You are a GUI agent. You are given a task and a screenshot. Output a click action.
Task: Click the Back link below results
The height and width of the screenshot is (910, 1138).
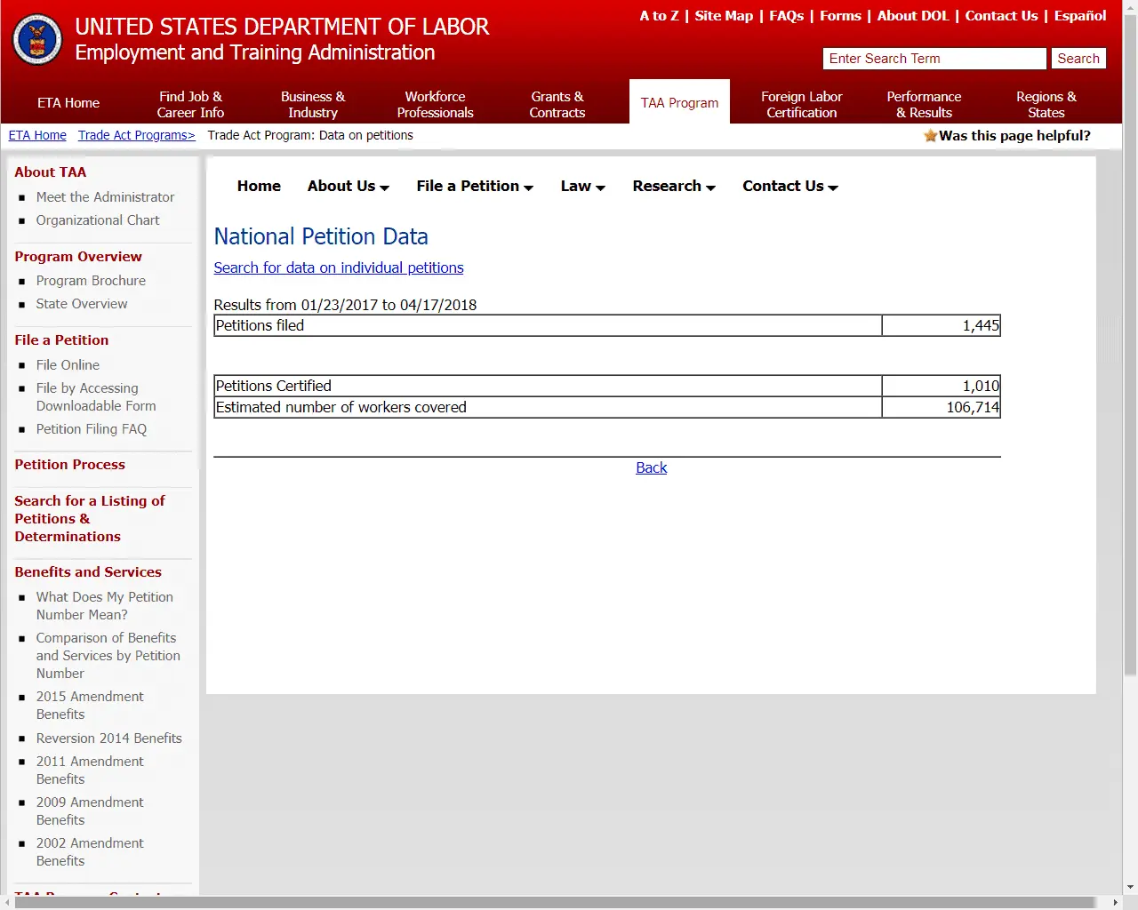click(x=651, y=468)
